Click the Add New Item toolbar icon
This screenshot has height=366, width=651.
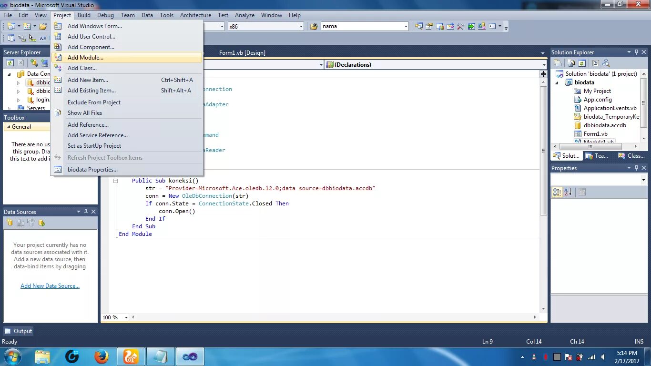(27, 26)
